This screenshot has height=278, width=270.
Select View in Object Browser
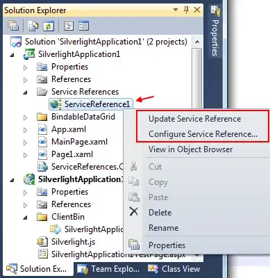(191, 149)
